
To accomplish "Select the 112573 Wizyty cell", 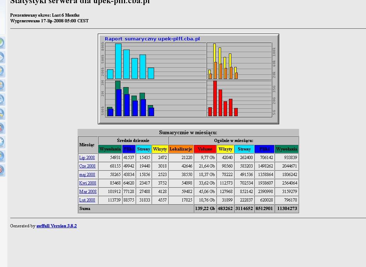I will (x=225, y=183).
